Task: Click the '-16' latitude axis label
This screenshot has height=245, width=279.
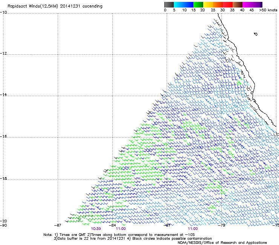Action: click(3, 136)
